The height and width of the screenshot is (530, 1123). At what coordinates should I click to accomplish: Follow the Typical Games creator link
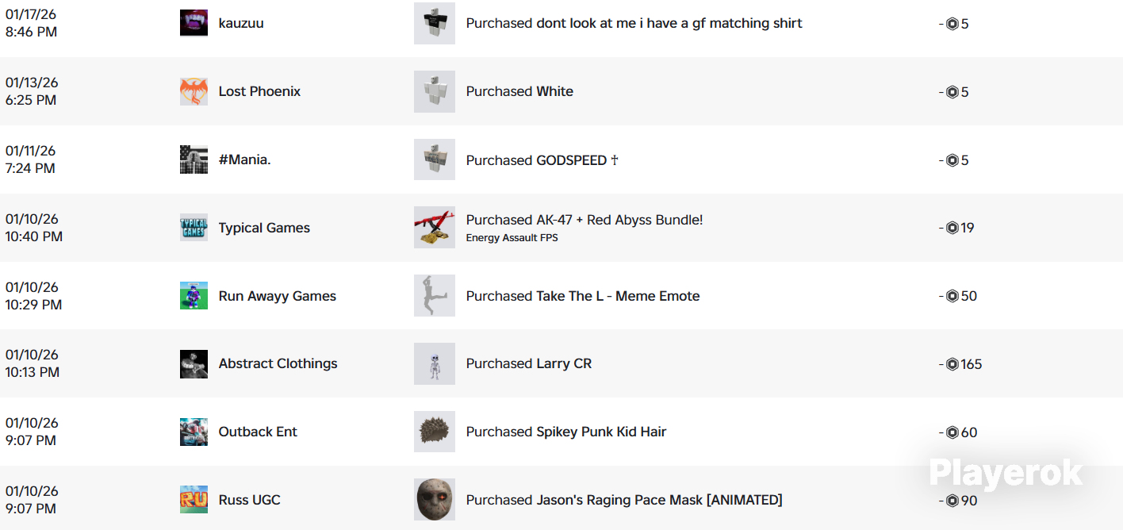click(264, 228)
